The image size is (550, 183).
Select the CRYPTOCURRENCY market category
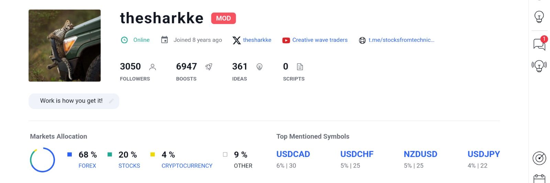(187, 166)
